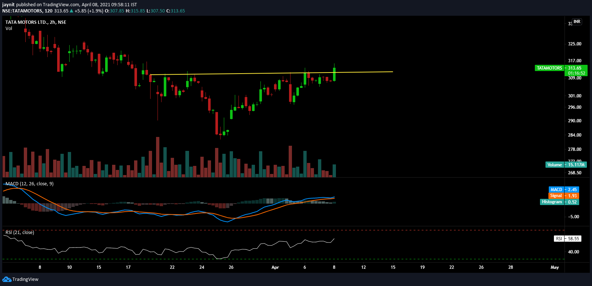Image resolution: width=592 pixels, height=286 pixels.
Task: Click the red dashed RSI overbought line
Action: click(x=284, y=230)
